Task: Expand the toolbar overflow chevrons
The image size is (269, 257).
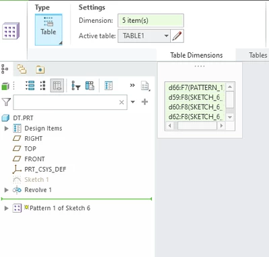Action: pyautogui.click(x=132, y=85)
